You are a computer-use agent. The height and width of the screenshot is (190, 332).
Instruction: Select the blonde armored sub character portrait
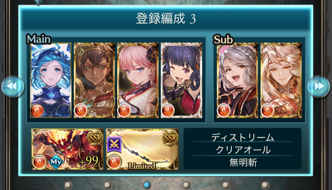pos(281,80)
